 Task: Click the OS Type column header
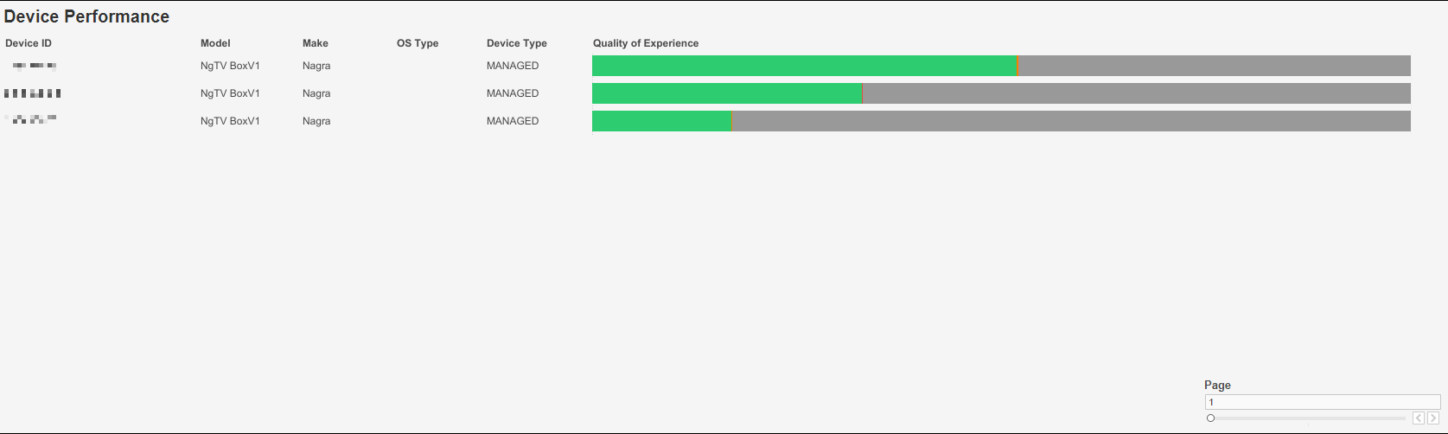click(x=418, y=43)
